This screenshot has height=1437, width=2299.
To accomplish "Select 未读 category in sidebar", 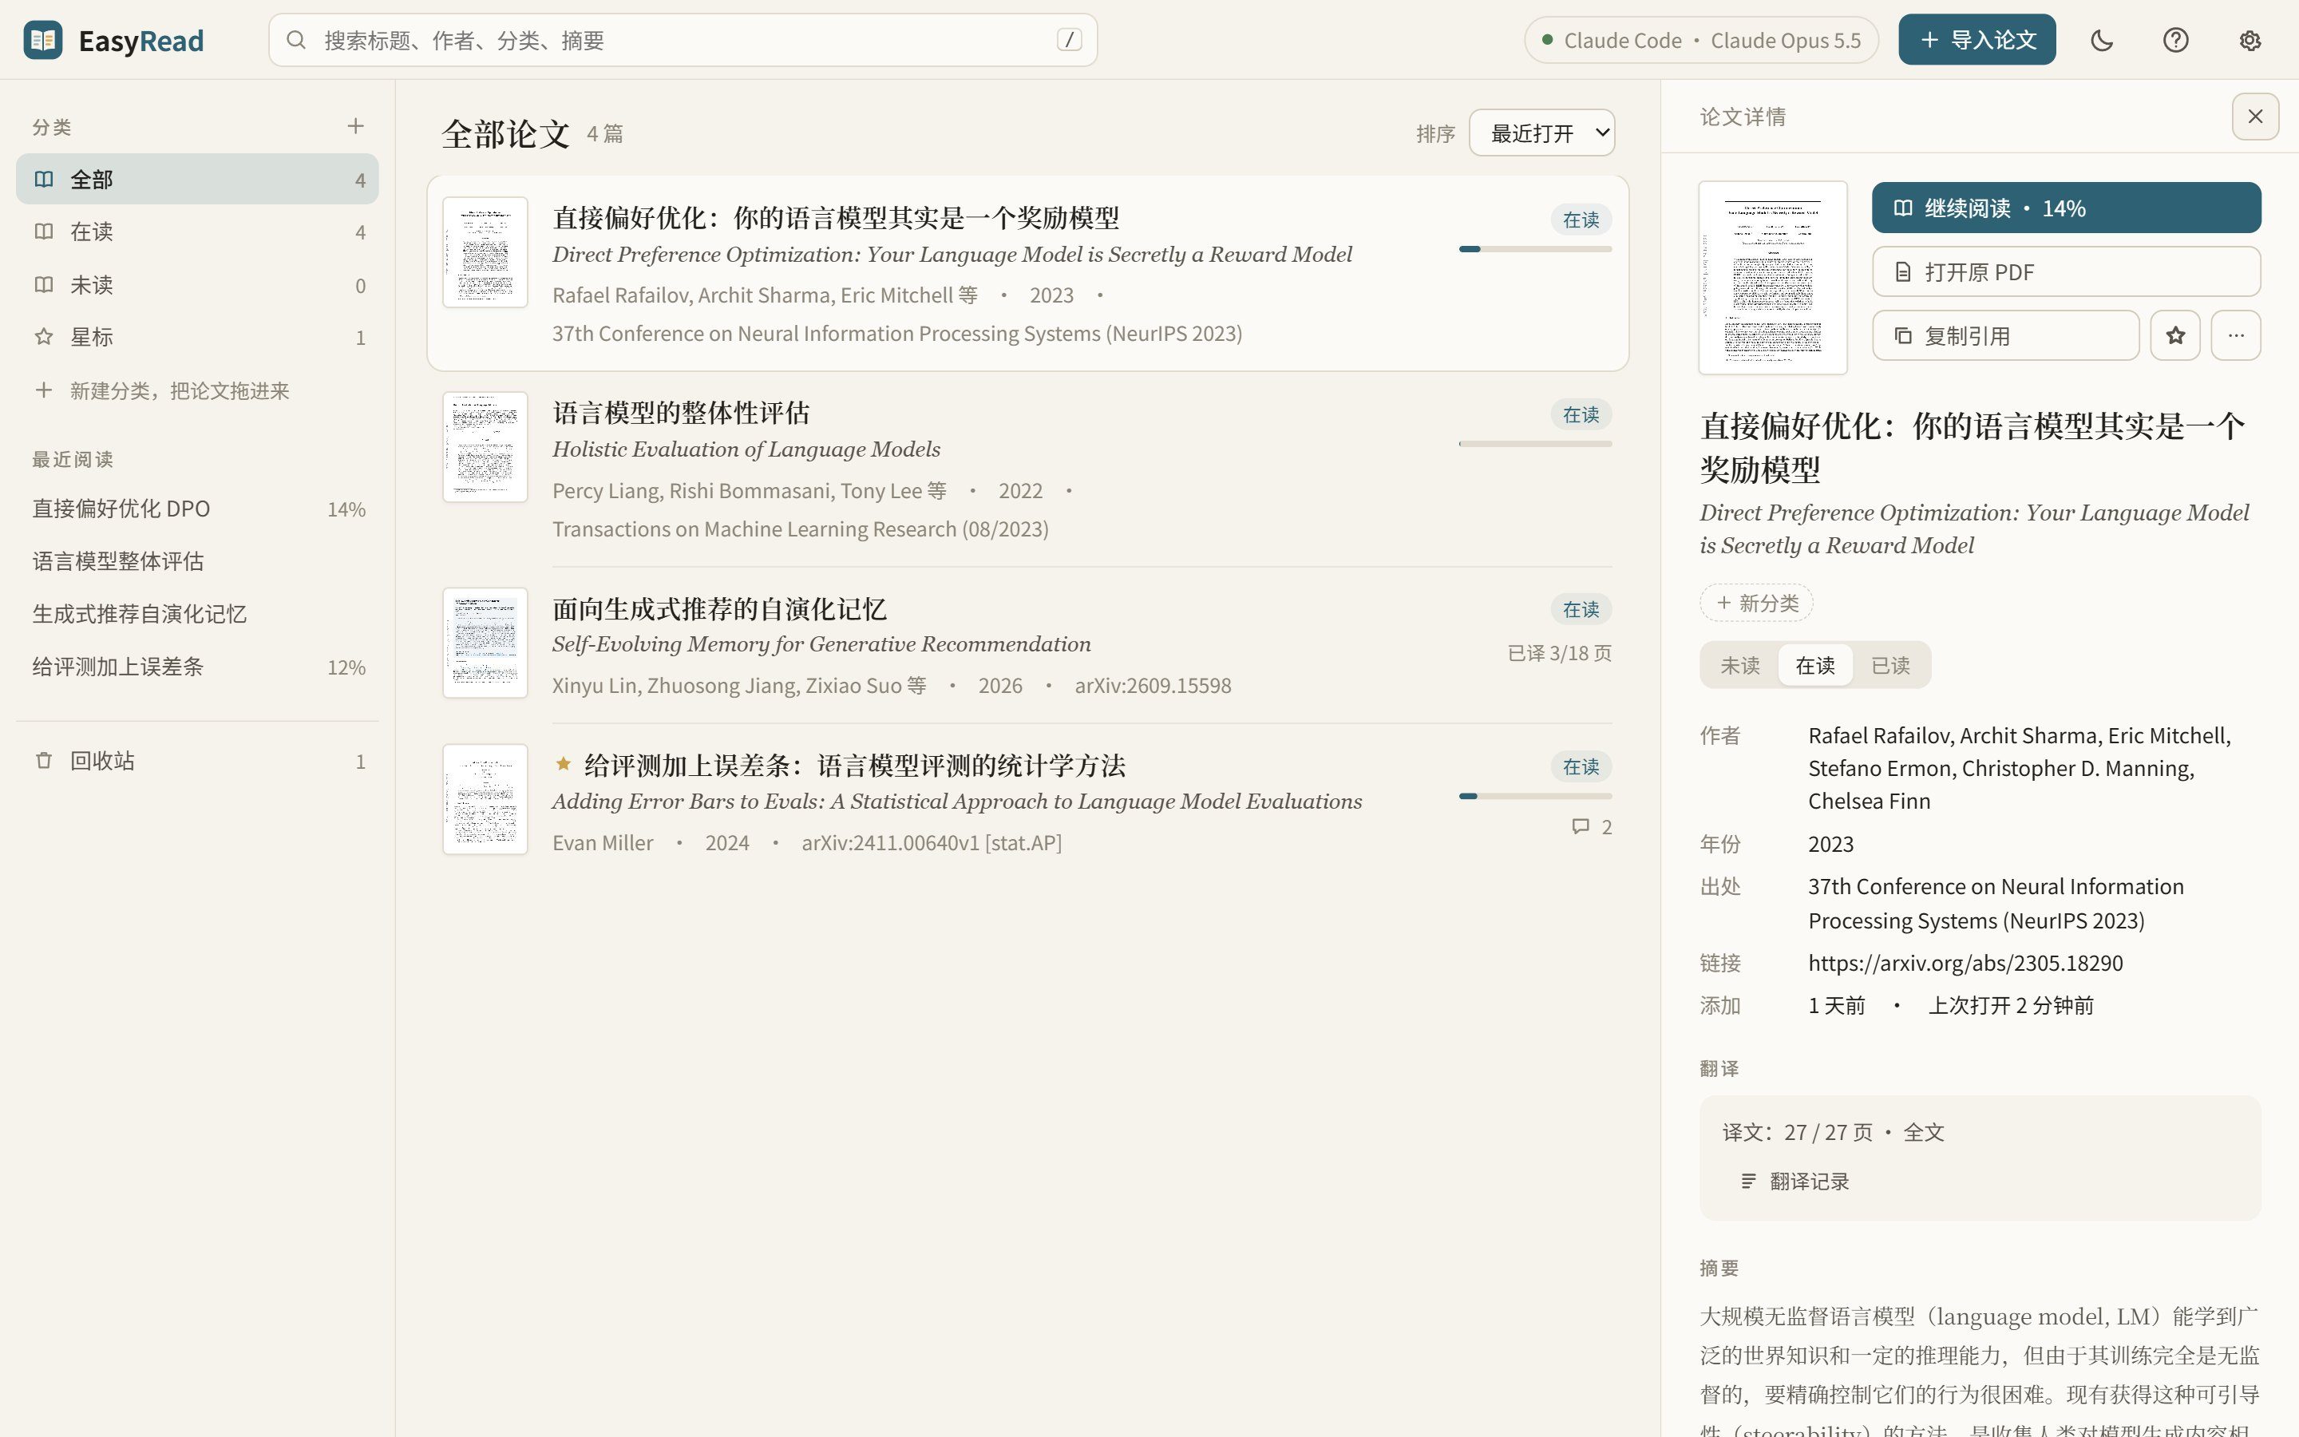I will coord(198,284).
